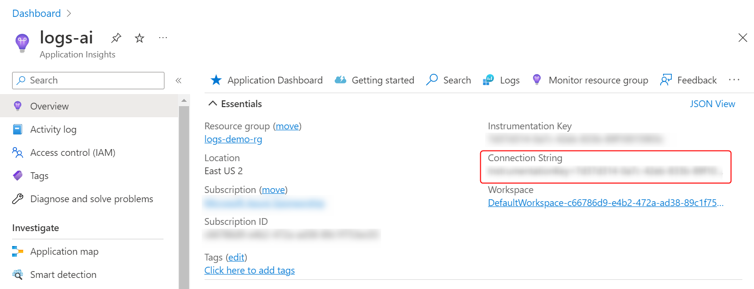This screenshot has height=289, width=754.
Task: Click the Investigate section heading
Action: tap(35, 228)
